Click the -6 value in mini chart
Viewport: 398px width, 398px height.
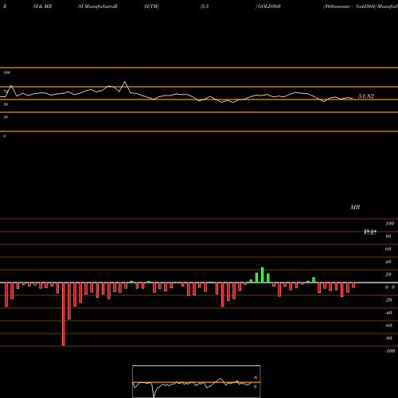tap(255, 377)
